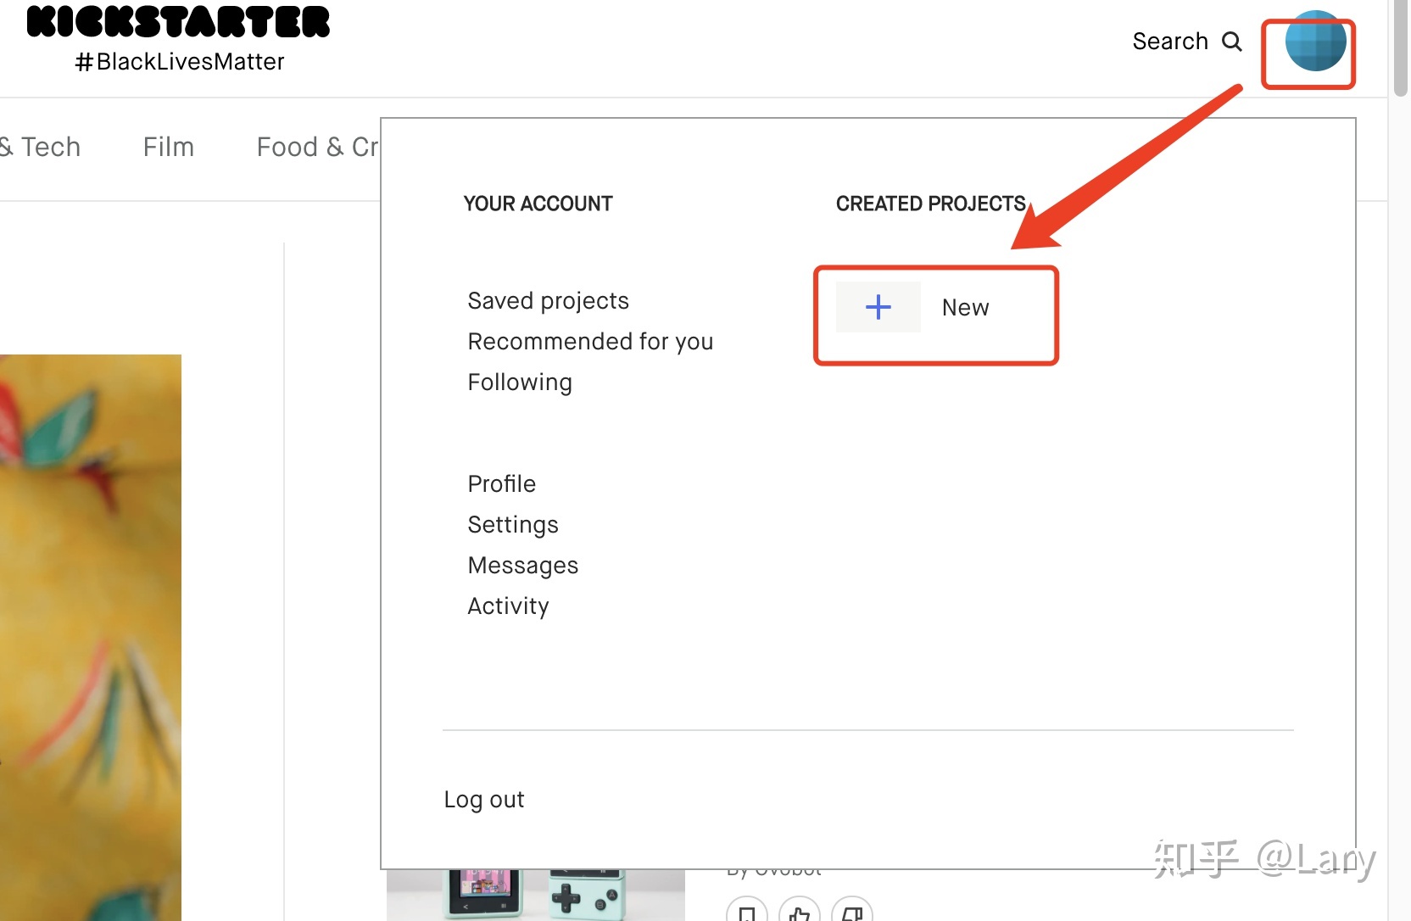1411x921 pixels.
Task: Open the Following page
Action: (x=520, y=382)
